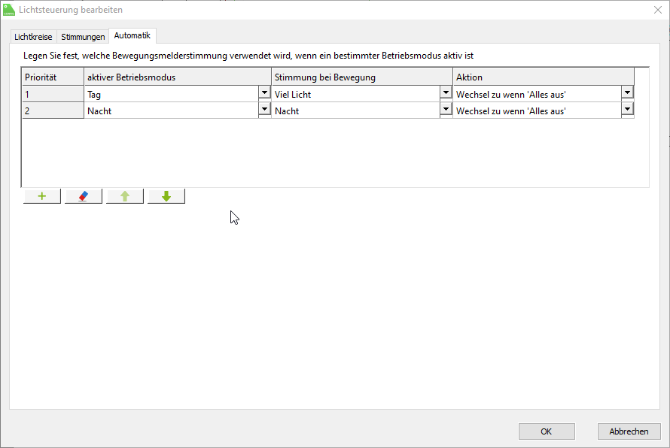Close the Lichtsteuerung bearbeiten dialog

pyautogui.click(x=658, y=10)
